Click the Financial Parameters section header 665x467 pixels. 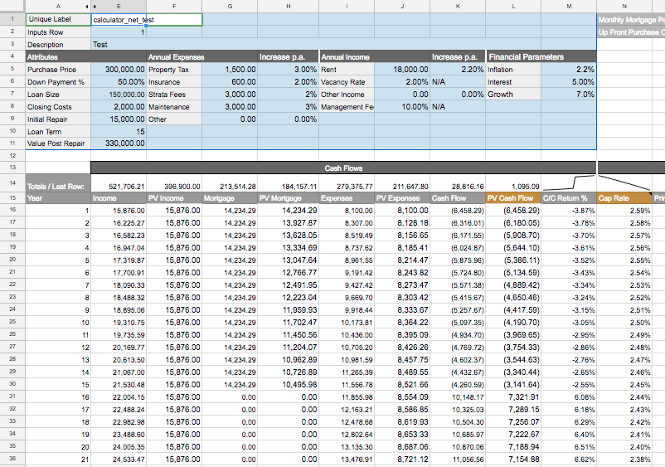541,57
